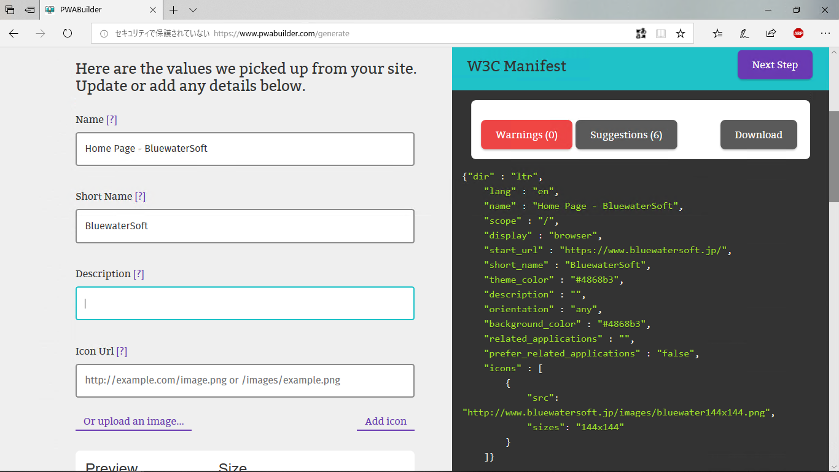This screenshot has width=839, height=472.
Task: Open the favorites hub
Action: [717, 34]
